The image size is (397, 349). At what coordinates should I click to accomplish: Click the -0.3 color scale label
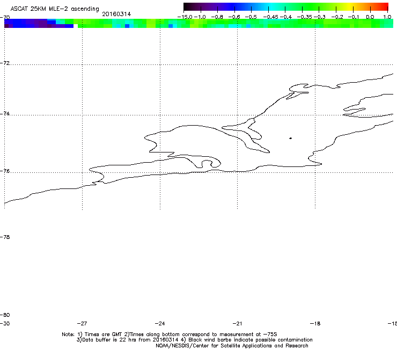tap(320, 17)
